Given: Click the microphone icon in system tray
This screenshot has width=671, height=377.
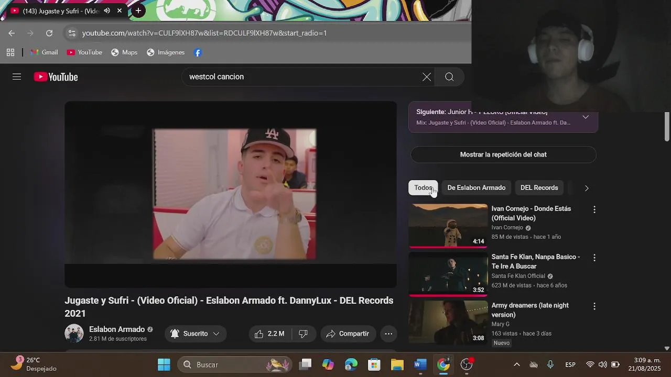Looking at the screenshot, I should pos(550,364).
